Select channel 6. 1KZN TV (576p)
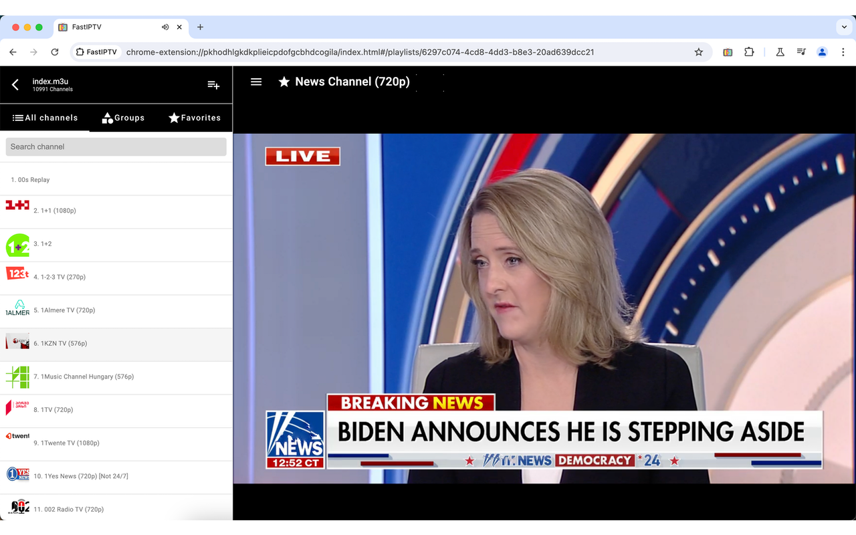Screen dimensions: 856x535 click(116, 343)
